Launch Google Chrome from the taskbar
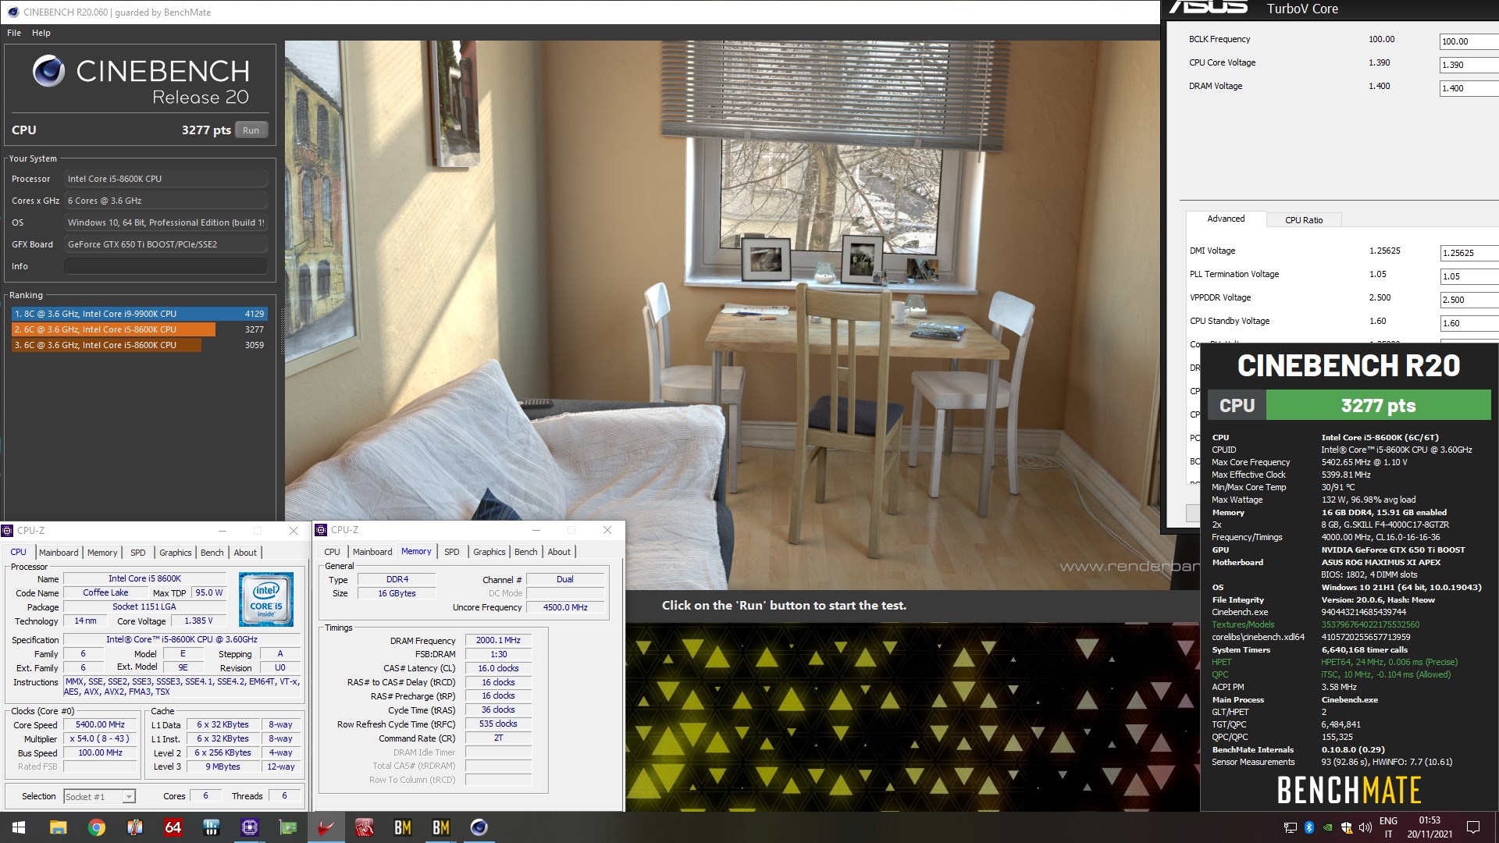 [96, 827]
